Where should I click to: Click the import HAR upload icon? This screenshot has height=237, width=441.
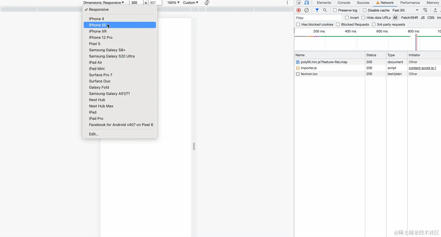tap(435, 10)
